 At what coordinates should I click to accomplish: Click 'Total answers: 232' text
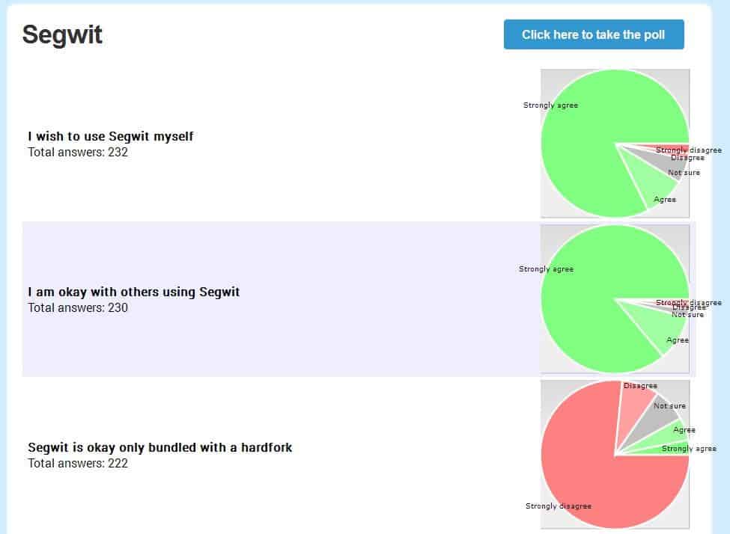[78, 153]
